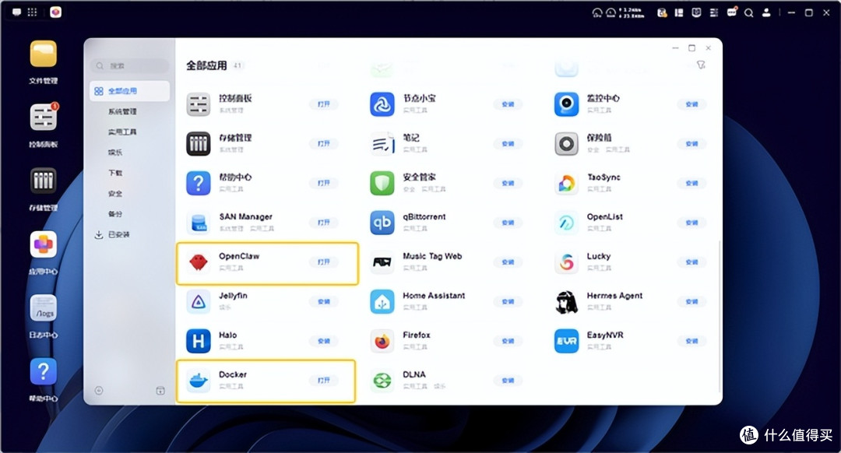Open the app grid launcher in top bar
The image size is (841, 453).
coord(32,12)
